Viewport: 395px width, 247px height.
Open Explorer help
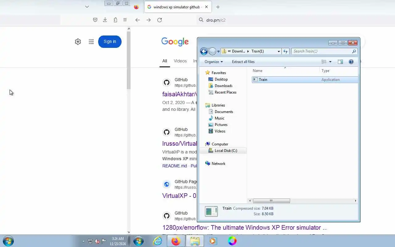click(351, 62)
